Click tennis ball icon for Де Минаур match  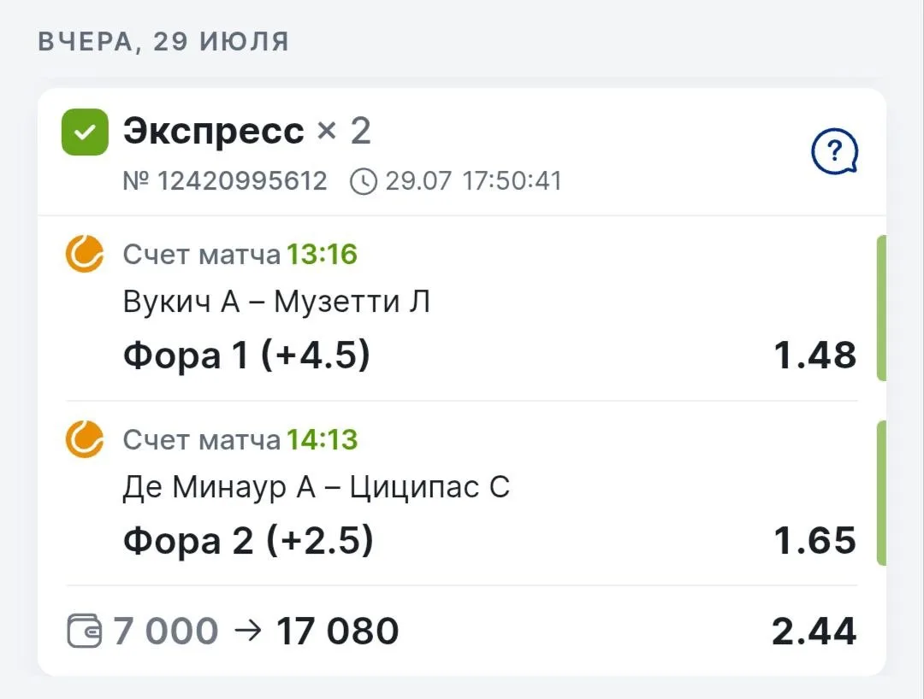84,439
